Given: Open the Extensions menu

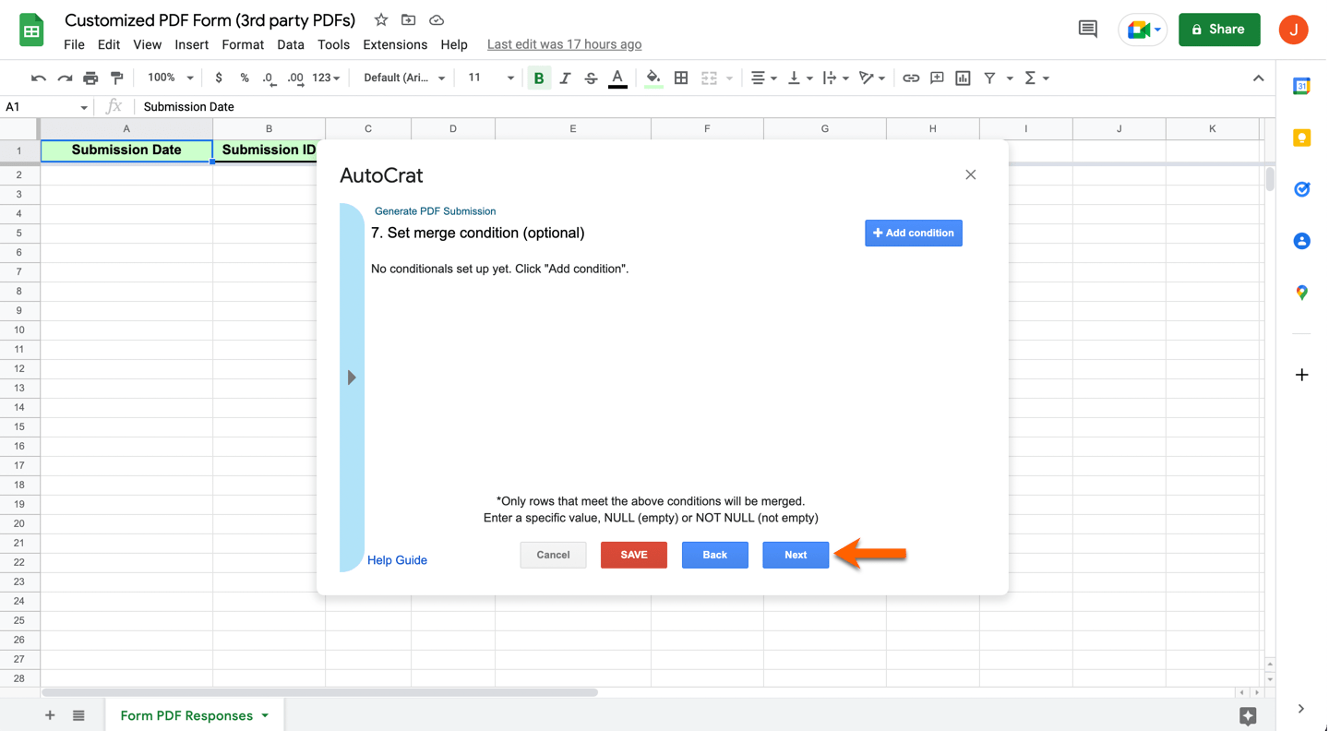Looking at the screenshot, I should coord(395,44).
